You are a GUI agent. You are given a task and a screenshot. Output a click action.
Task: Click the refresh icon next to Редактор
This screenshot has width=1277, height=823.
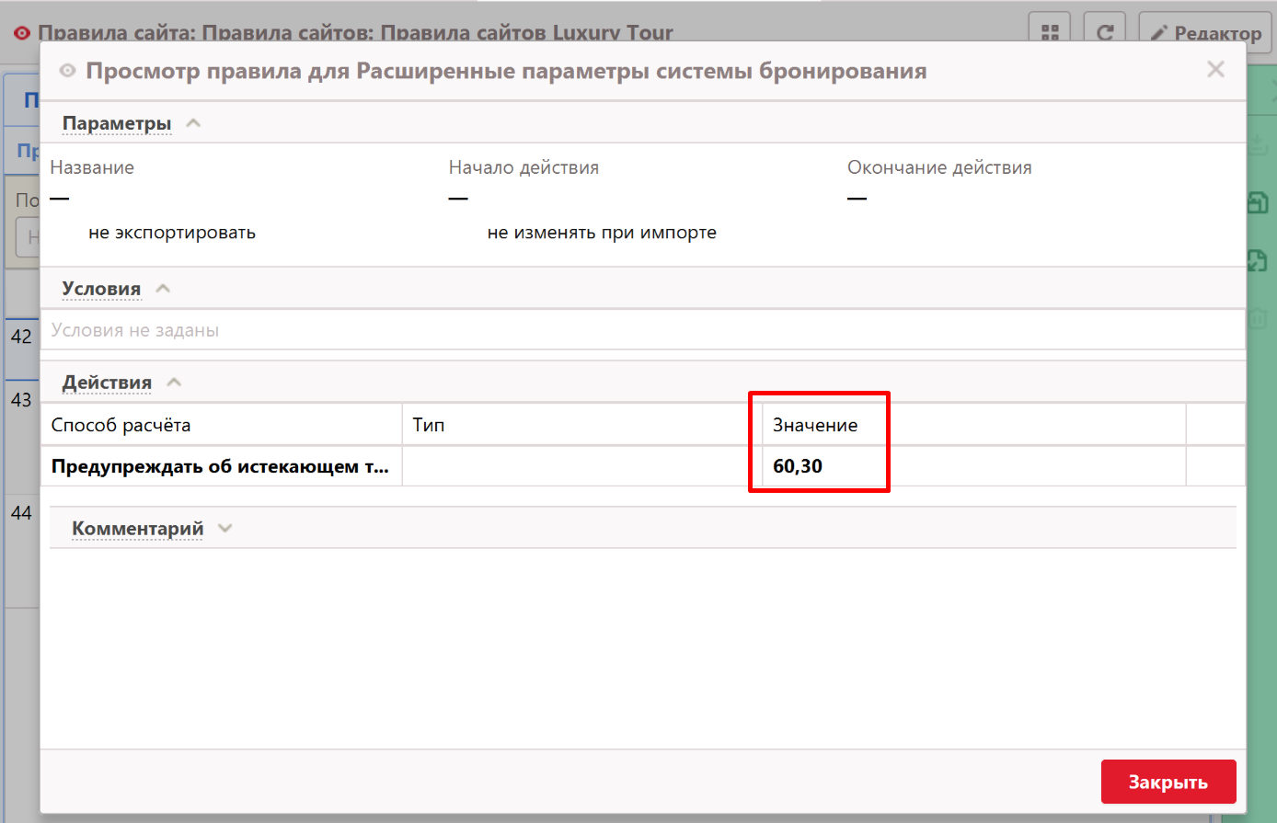tap(1105, 32)
